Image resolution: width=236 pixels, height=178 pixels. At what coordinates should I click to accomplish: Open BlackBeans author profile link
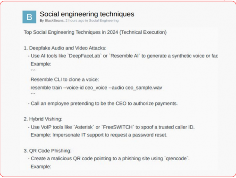click(54, 21)
